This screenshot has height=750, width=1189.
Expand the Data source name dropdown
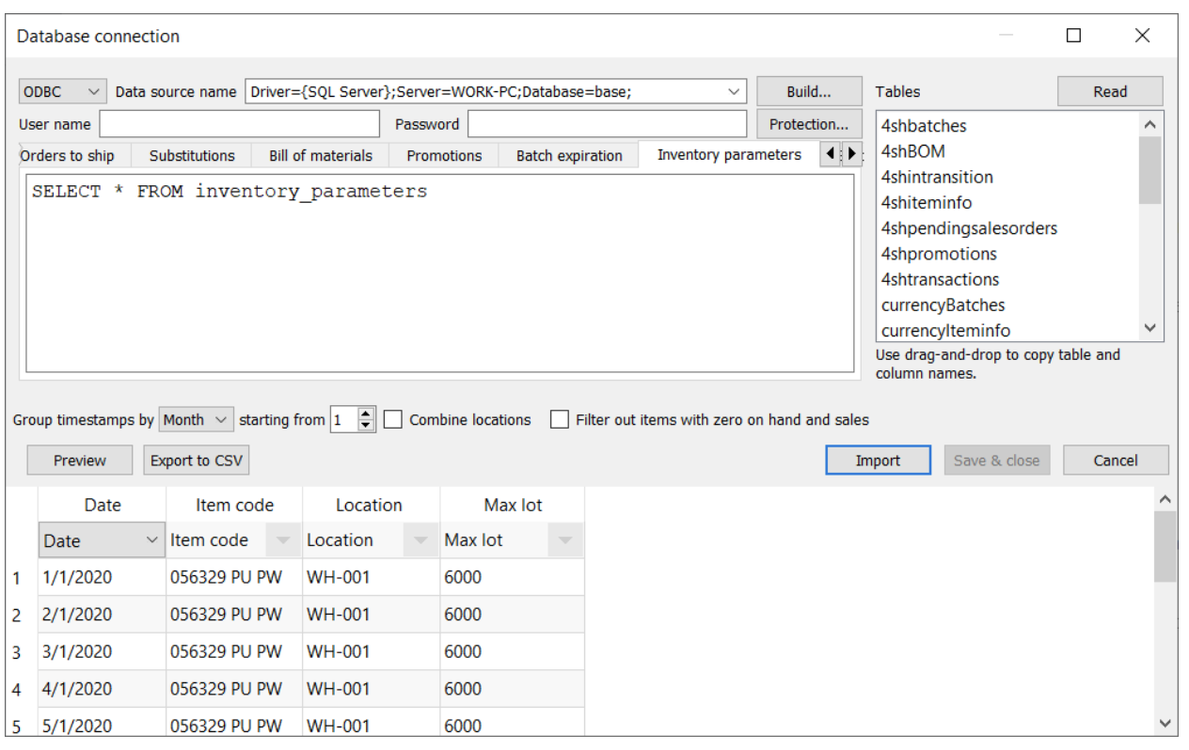[x=734, y=92]
